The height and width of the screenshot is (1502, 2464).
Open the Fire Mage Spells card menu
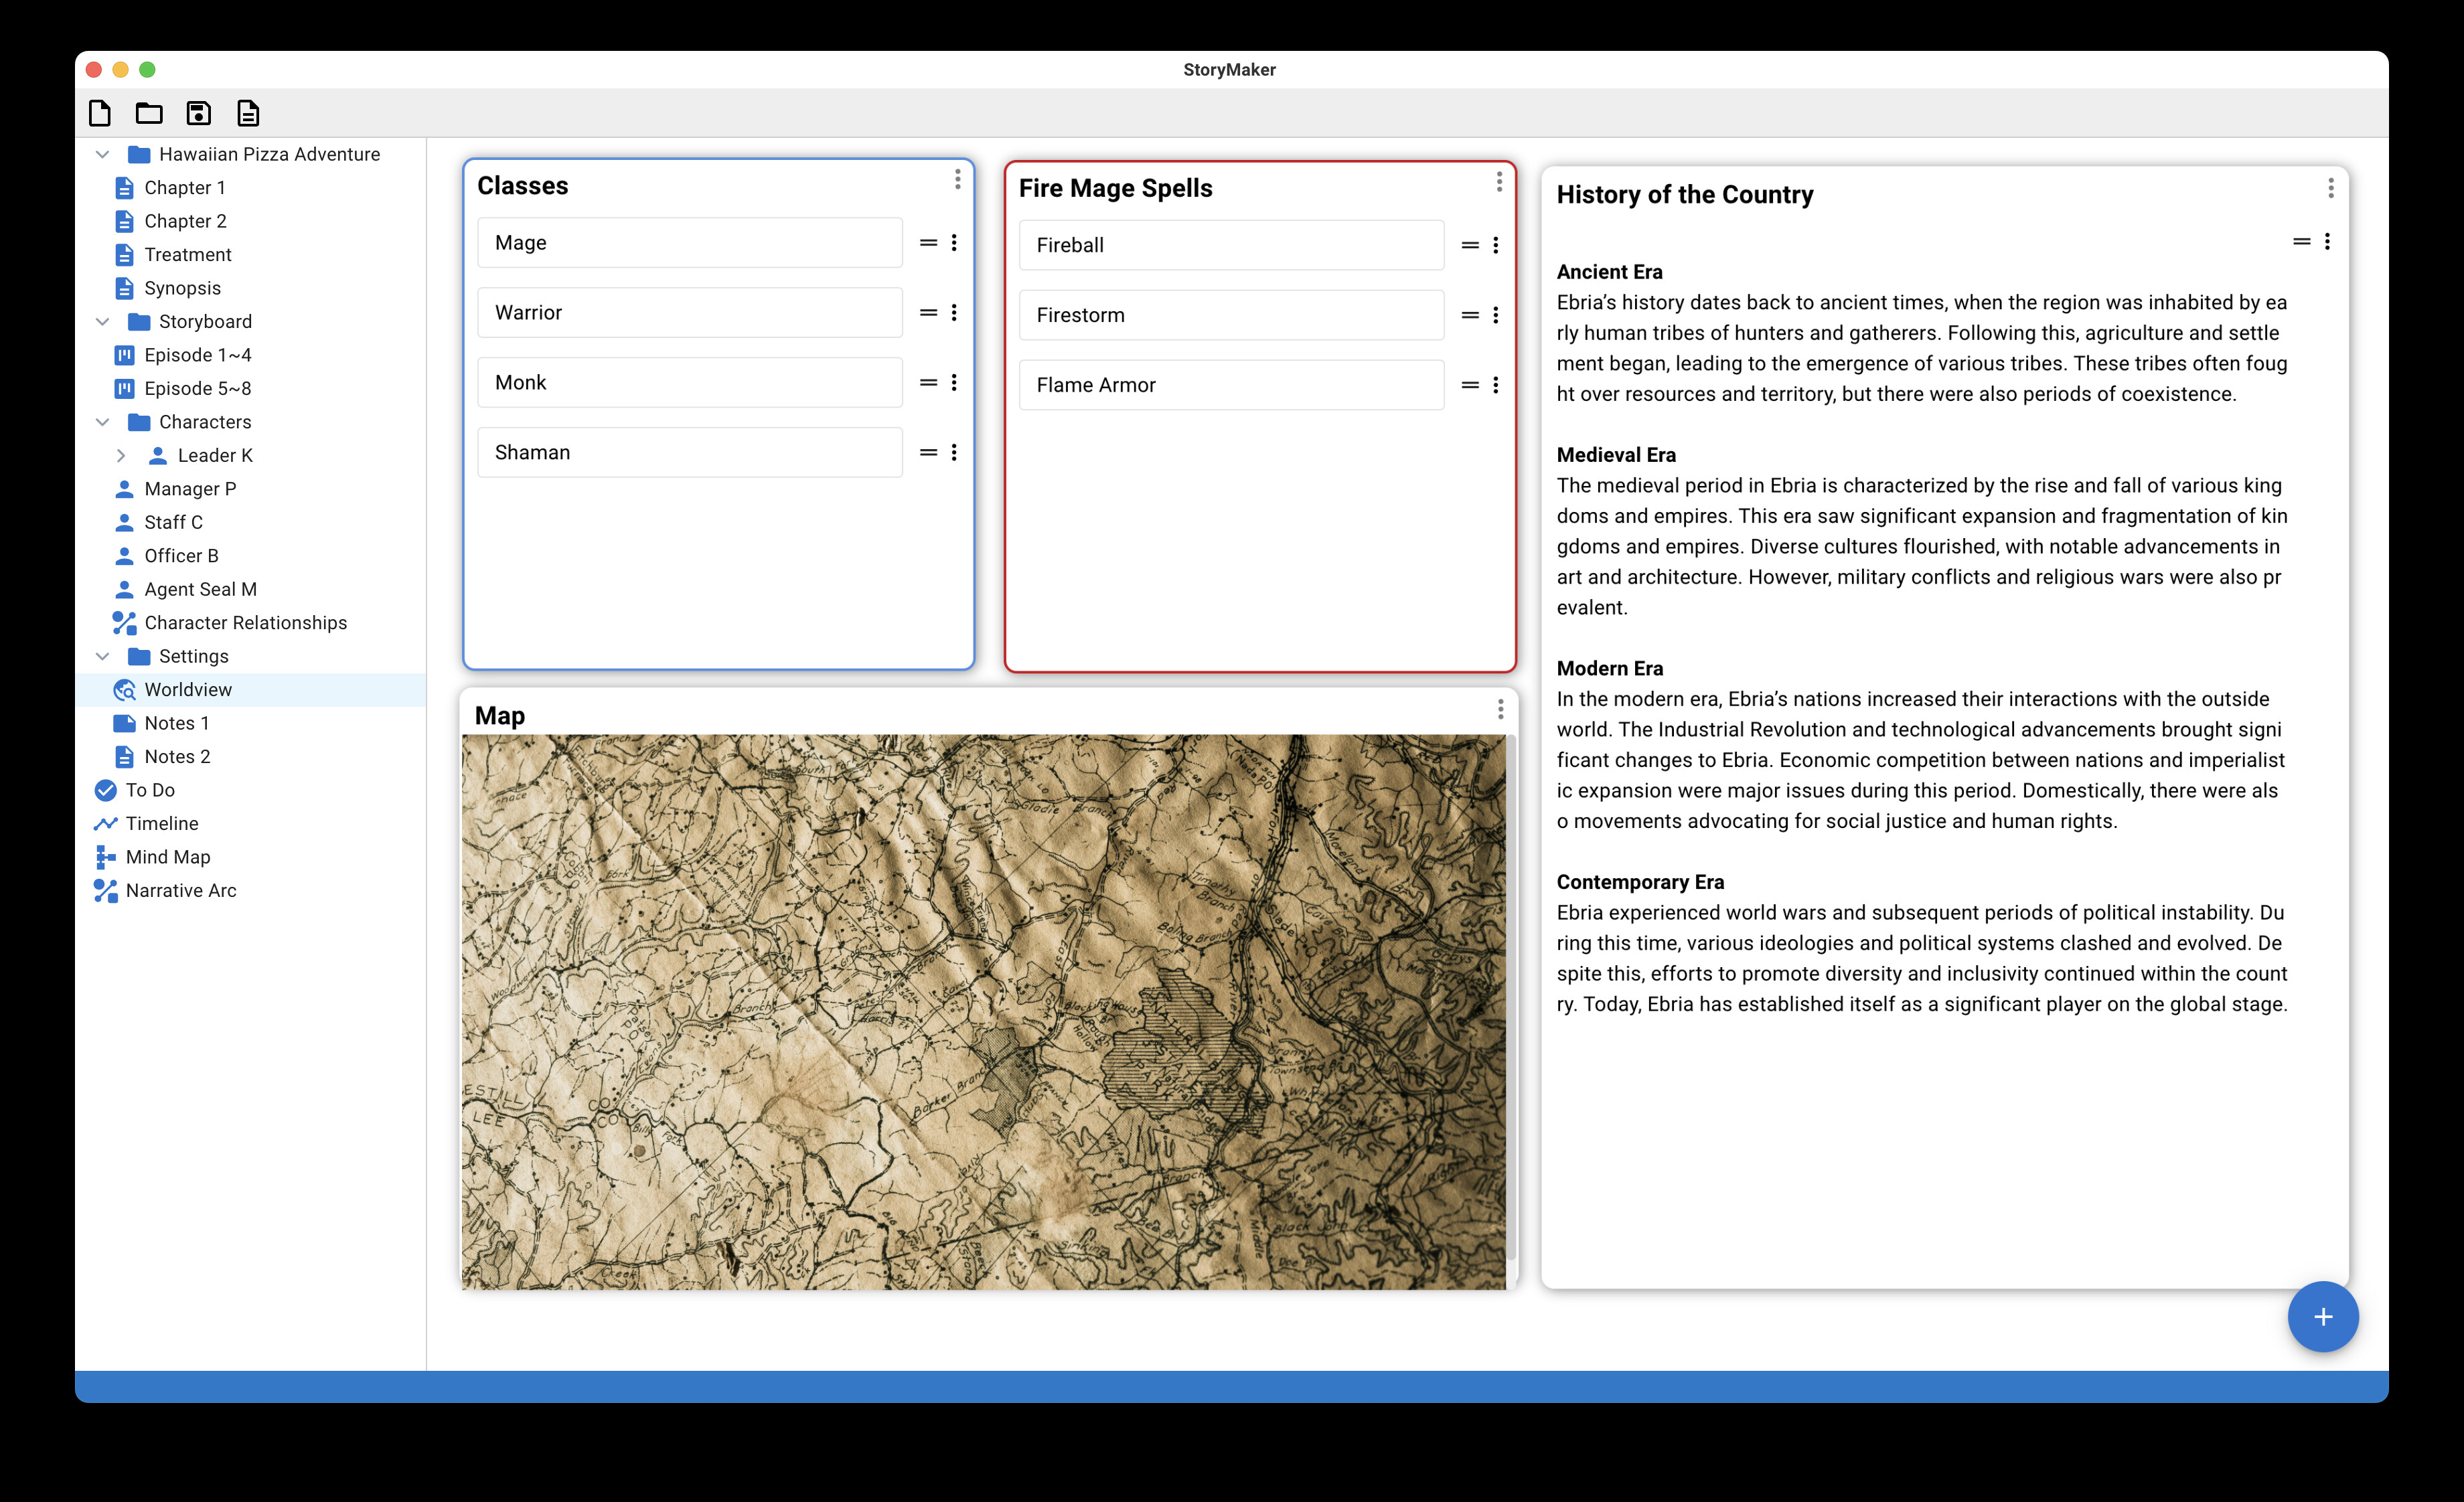pyautogui.click(x=1498, y=182)
